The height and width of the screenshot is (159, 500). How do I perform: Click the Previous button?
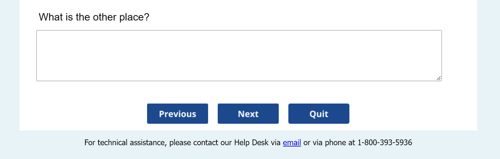(177, 114)
